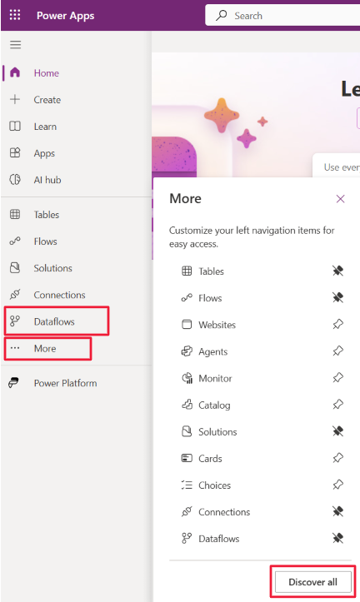Collapse the left navigation hamburger menu
The height and width of the screenshot is (602, 360).
click(x=15, y=45)
